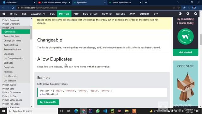Open List Methods in sidebar
The image size is (202, 114).
pyautogui.click(x=10, y=76)
